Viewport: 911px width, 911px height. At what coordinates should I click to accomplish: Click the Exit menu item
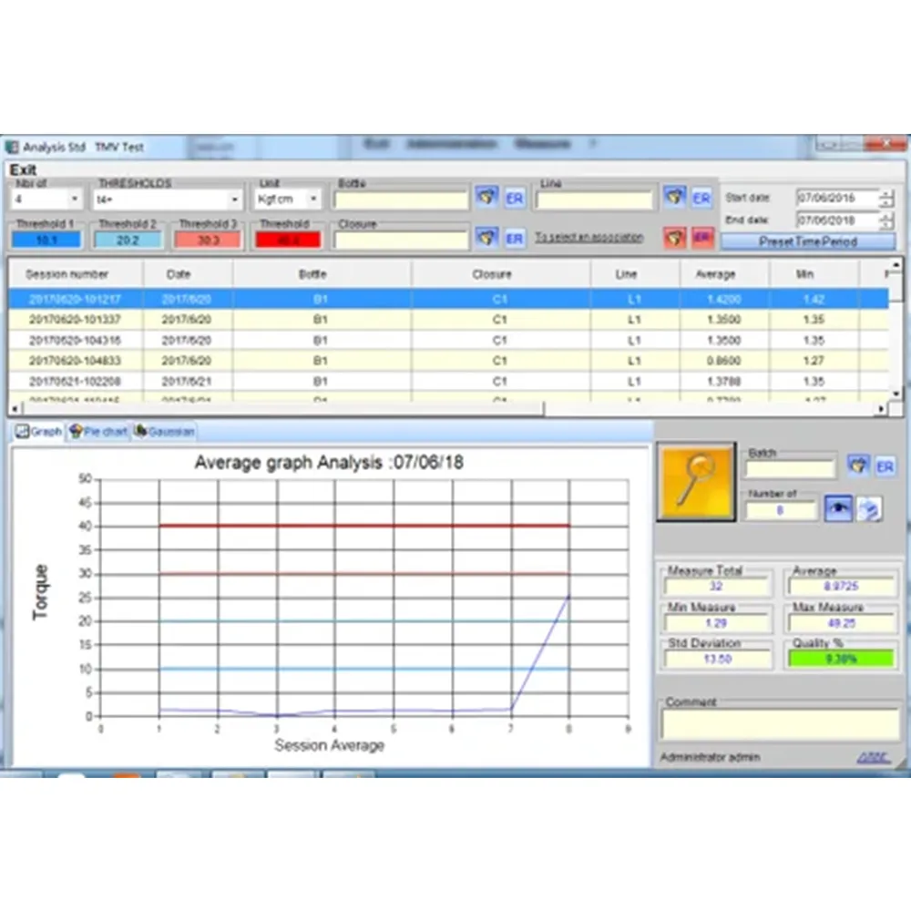pyautogui.click(x=23, y=169)
